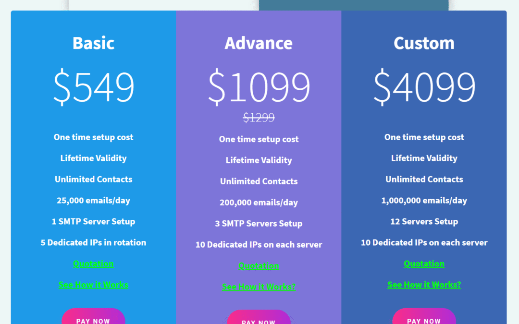Click the Basic plan heading
The image size is (519, 324).
(x=93, y=43)
